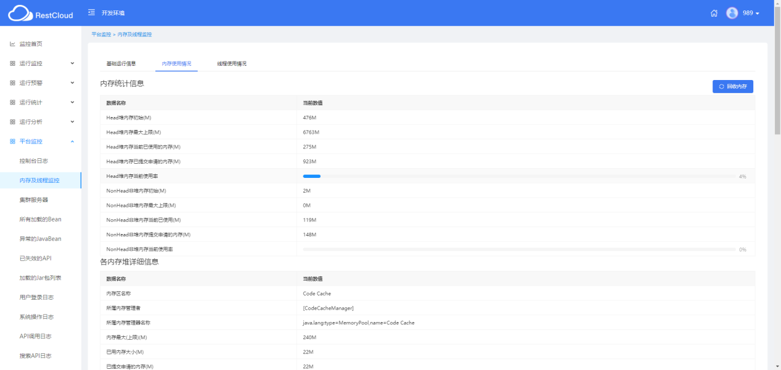Open 已失效的API page

(x=35, y=259)
